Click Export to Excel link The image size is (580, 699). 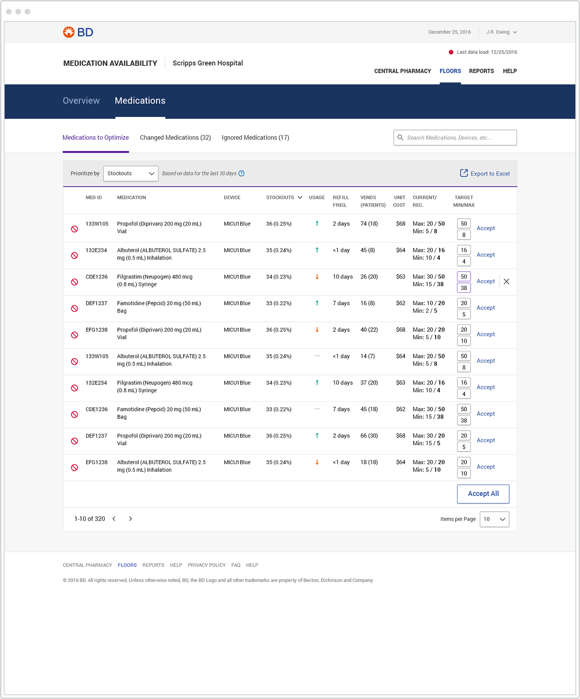pos(490,174)
